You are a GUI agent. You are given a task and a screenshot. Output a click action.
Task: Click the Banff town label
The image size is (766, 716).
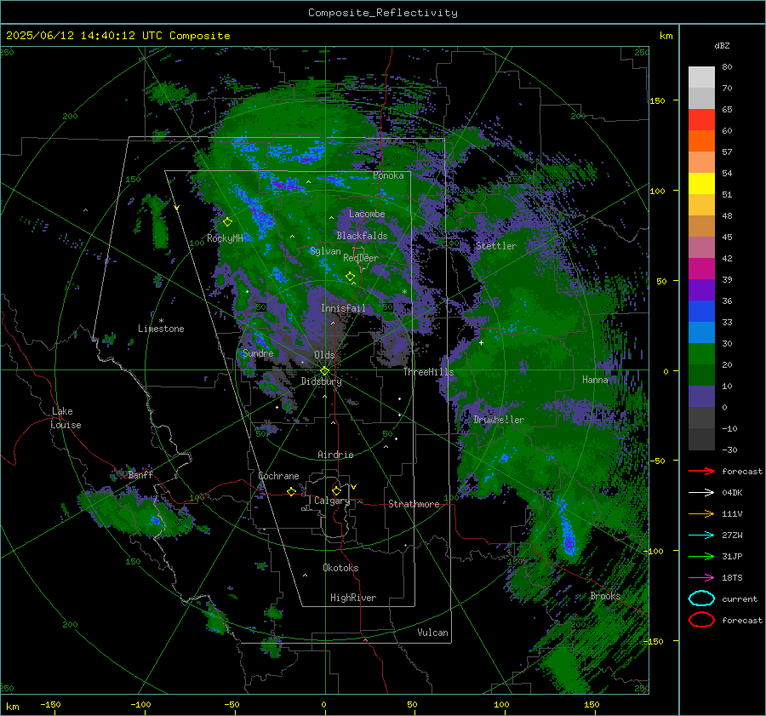140,475
